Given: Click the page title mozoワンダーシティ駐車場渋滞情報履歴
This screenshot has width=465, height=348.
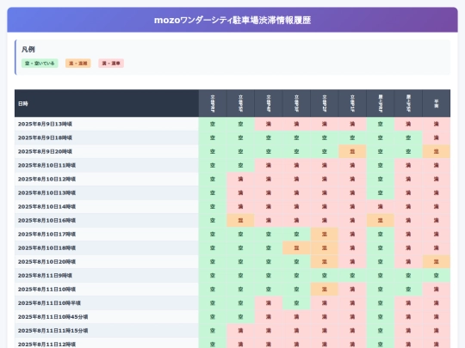Looking at the screenshot, I should click(232, 20).
